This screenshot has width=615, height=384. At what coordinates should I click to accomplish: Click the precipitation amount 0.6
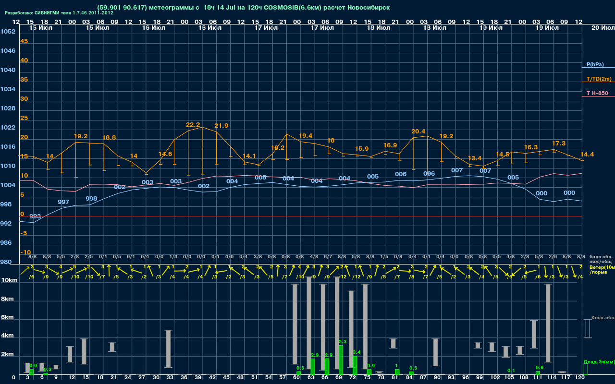[x=540, y=368]
